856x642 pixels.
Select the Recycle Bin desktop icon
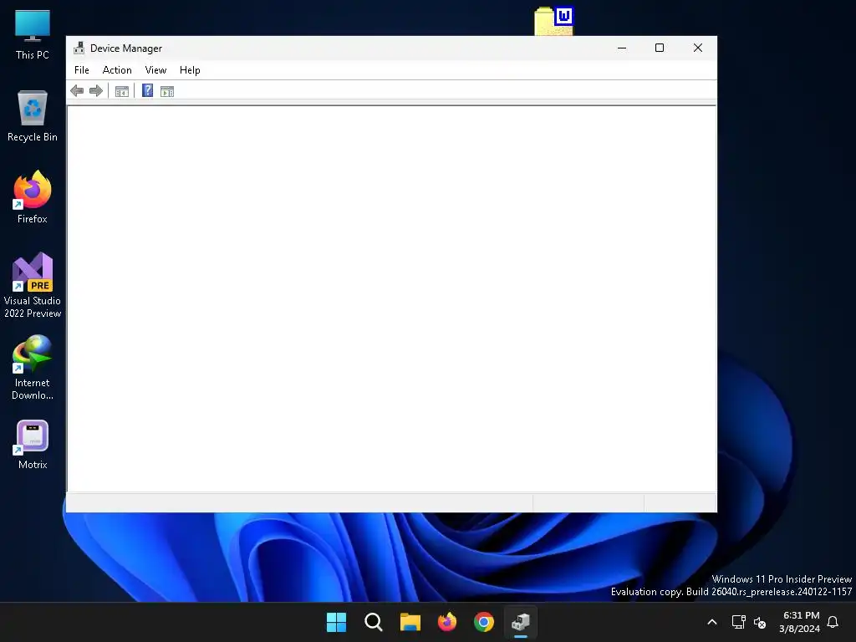[x=33, y=116]
